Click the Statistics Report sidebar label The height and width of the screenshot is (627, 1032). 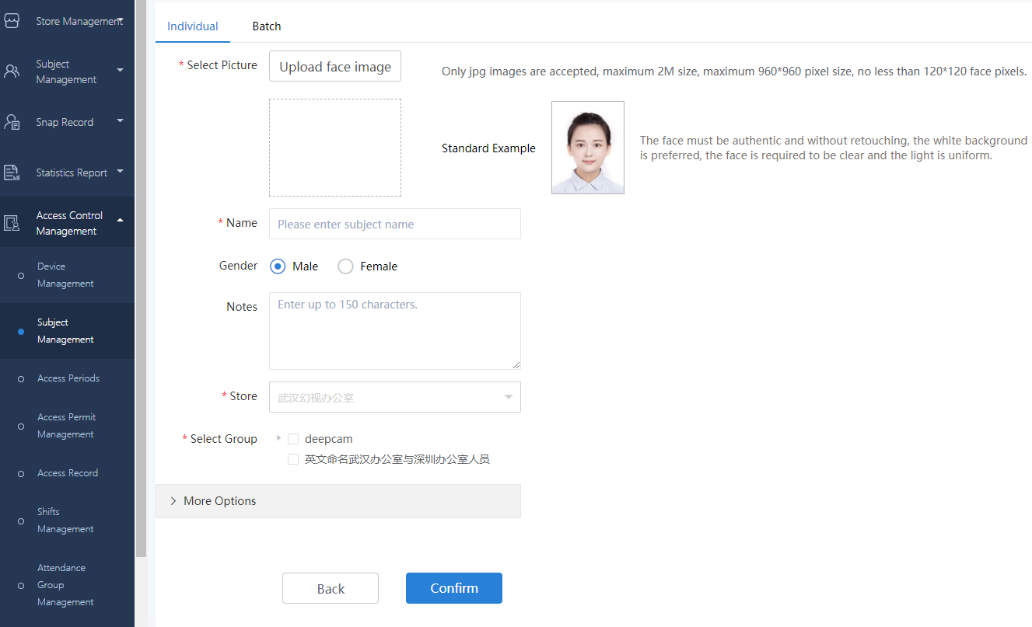(x=72, y=172)
